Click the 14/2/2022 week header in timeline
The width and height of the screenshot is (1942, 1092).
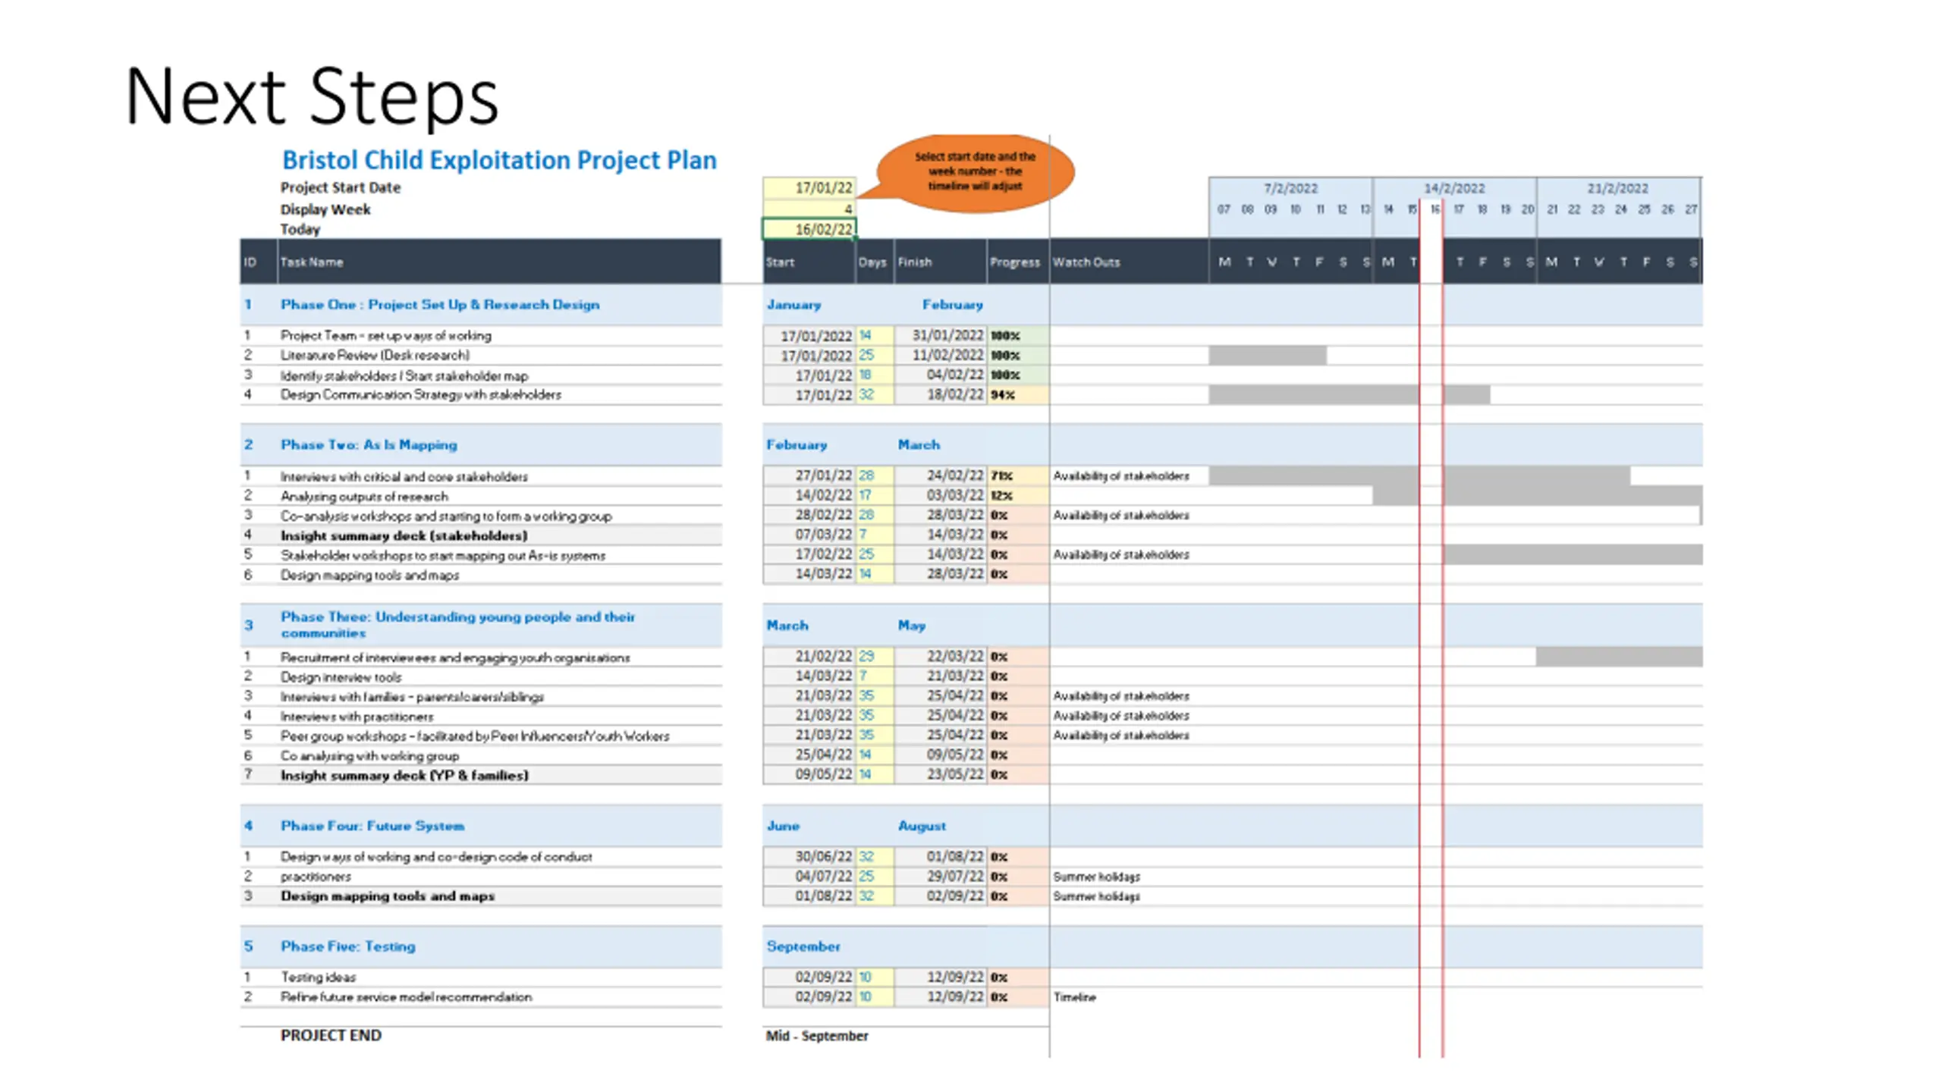pyautogui.click(x=1454, y=188)
